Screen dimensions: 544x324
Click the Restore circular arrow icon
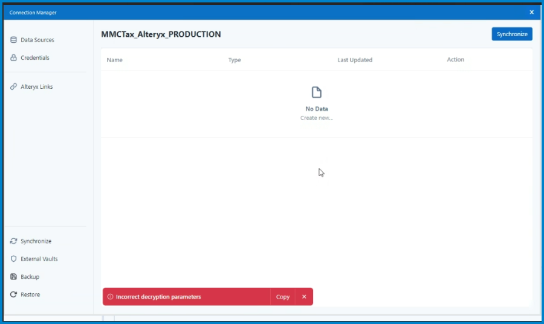click(x=13, y=294)
